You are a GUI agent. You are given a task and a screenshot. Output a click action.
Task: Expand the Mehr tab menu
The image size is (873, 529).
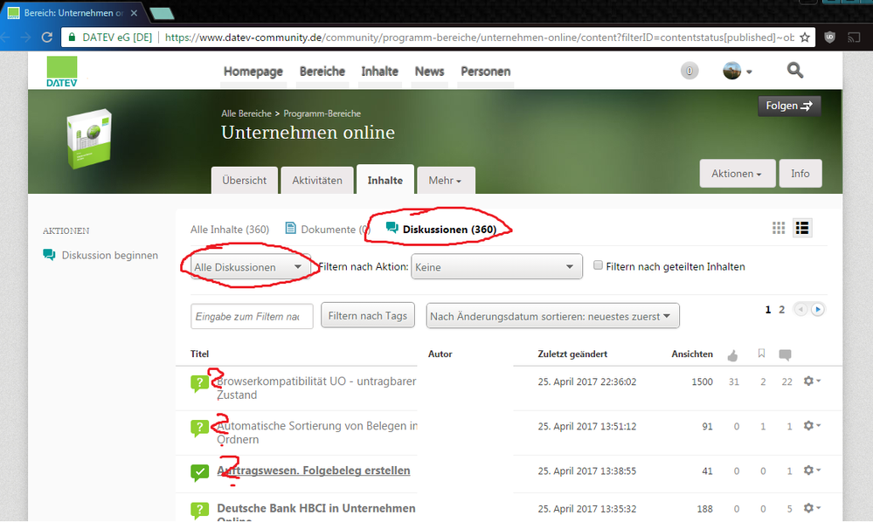[x=446, y=180]
